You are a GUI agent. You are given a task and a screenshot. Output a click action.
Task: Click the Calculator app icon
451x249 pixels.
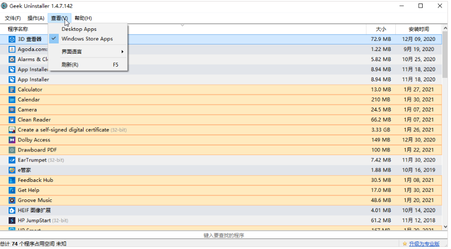(x=12, y=89)
